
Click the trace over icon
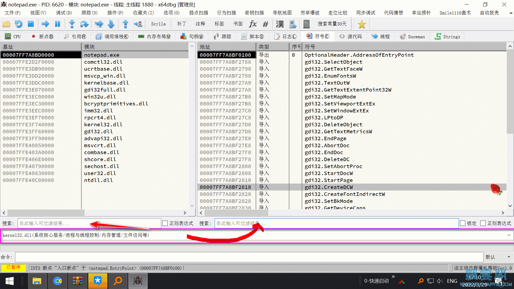pos(111,24)
